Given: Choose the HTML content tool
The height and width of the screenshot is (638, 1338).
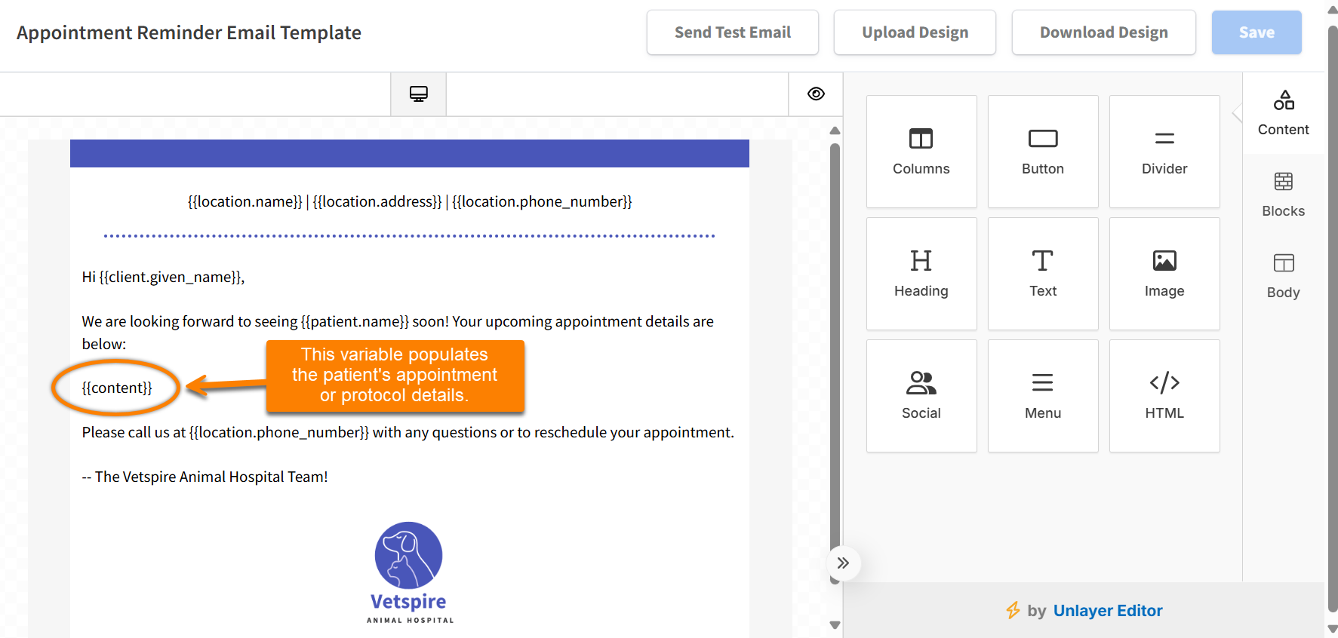Looking at the screenshot, I should click(x=1164, y=396).
